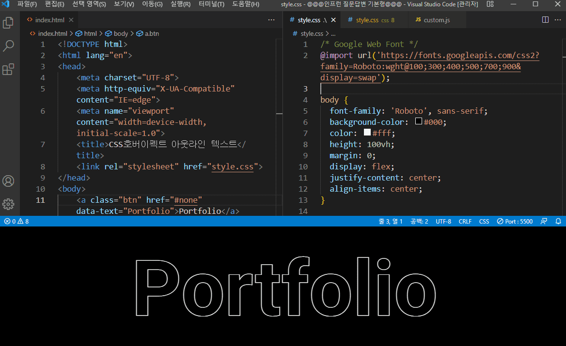The width and height of the screenshot is (566, 346).
Task: Click line number 13 in style.css
Action: 303,200
